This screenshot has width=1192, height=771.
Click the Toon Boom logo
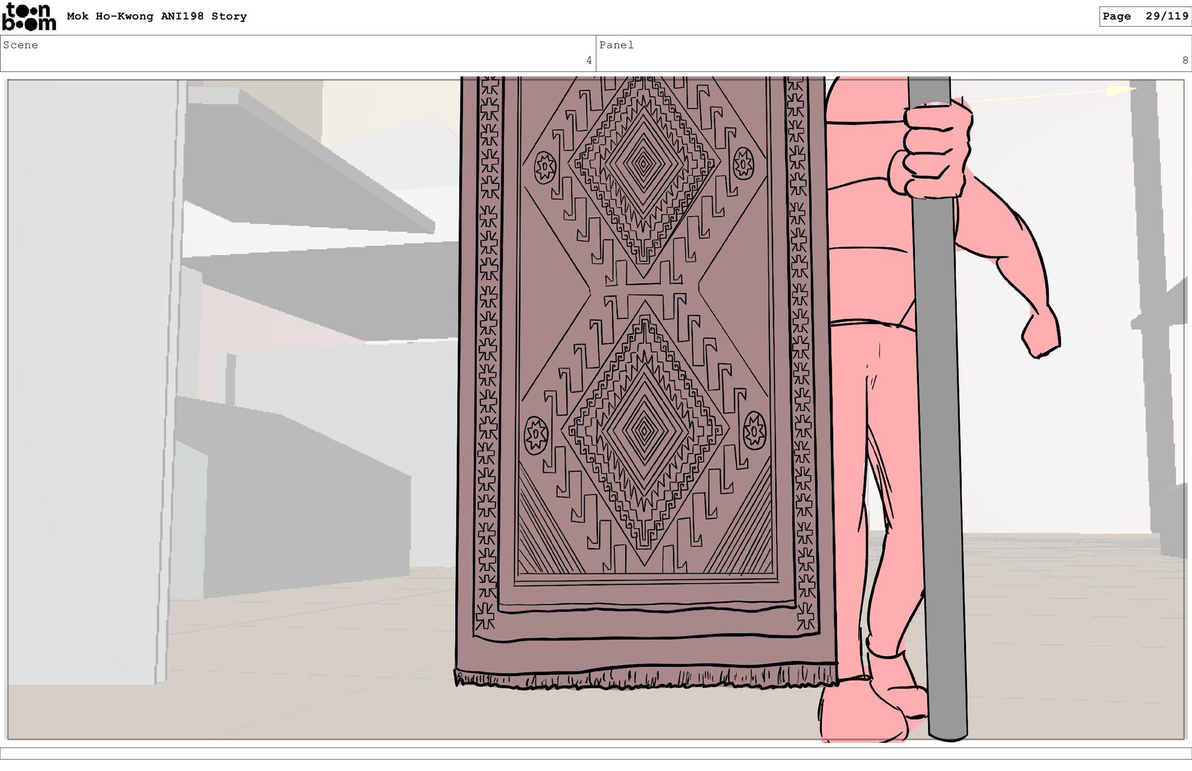tap(29, 17)
